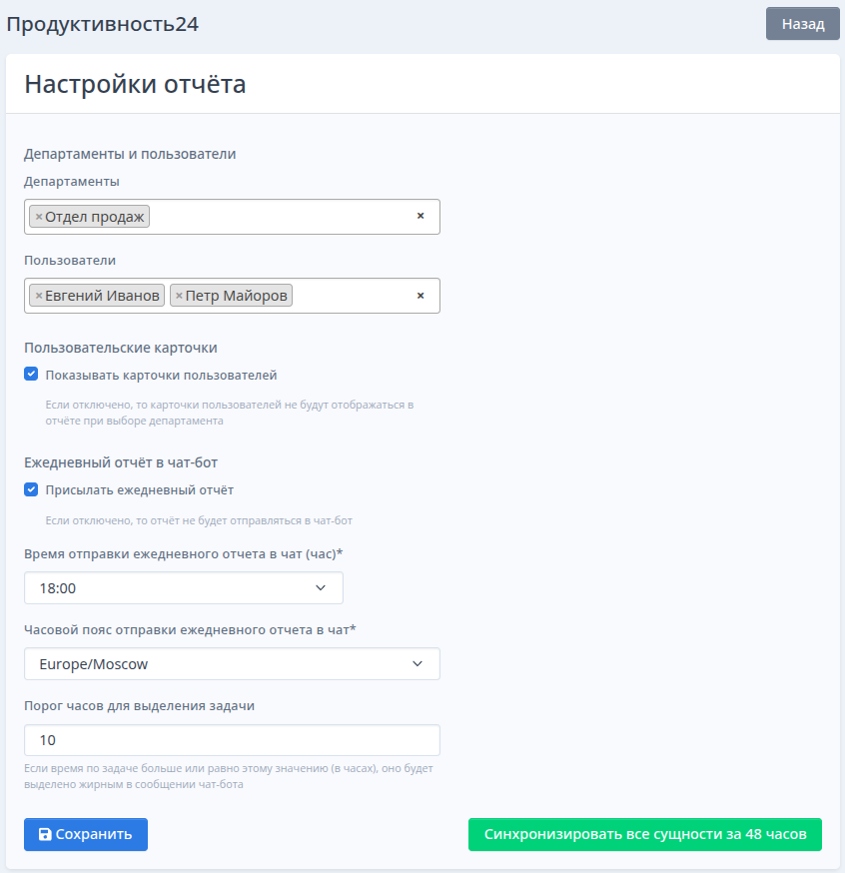845x873 pixels.
Task: Open the report send time select
Action: click(x=184, y=588)
